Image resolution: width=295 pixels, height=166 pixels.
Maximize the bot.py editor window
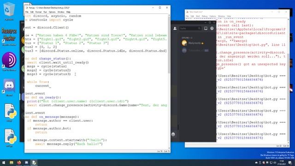(x=160, y=8)
